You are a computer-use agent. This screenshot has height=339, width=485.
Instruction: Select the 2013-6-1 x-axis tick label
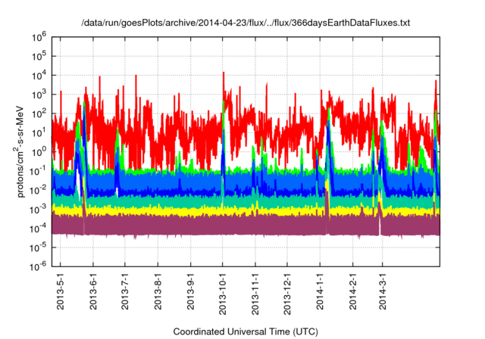click(93, 291)
